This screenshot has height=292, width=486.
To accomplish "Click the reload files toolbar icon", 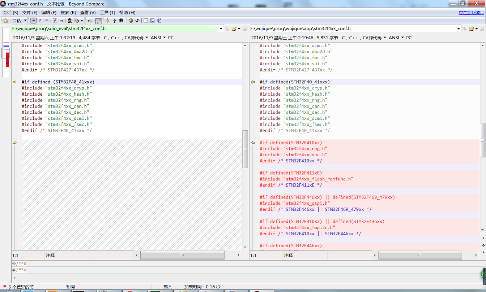I will (137, 21).
